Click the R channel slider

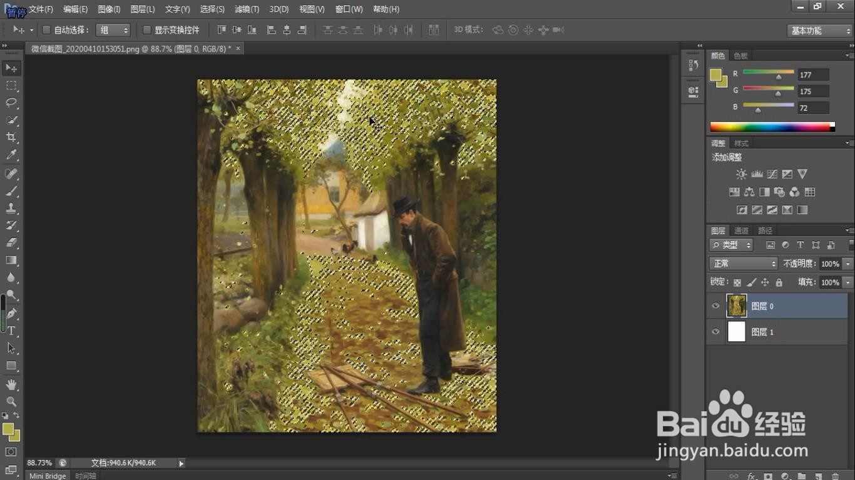[769, 74]
